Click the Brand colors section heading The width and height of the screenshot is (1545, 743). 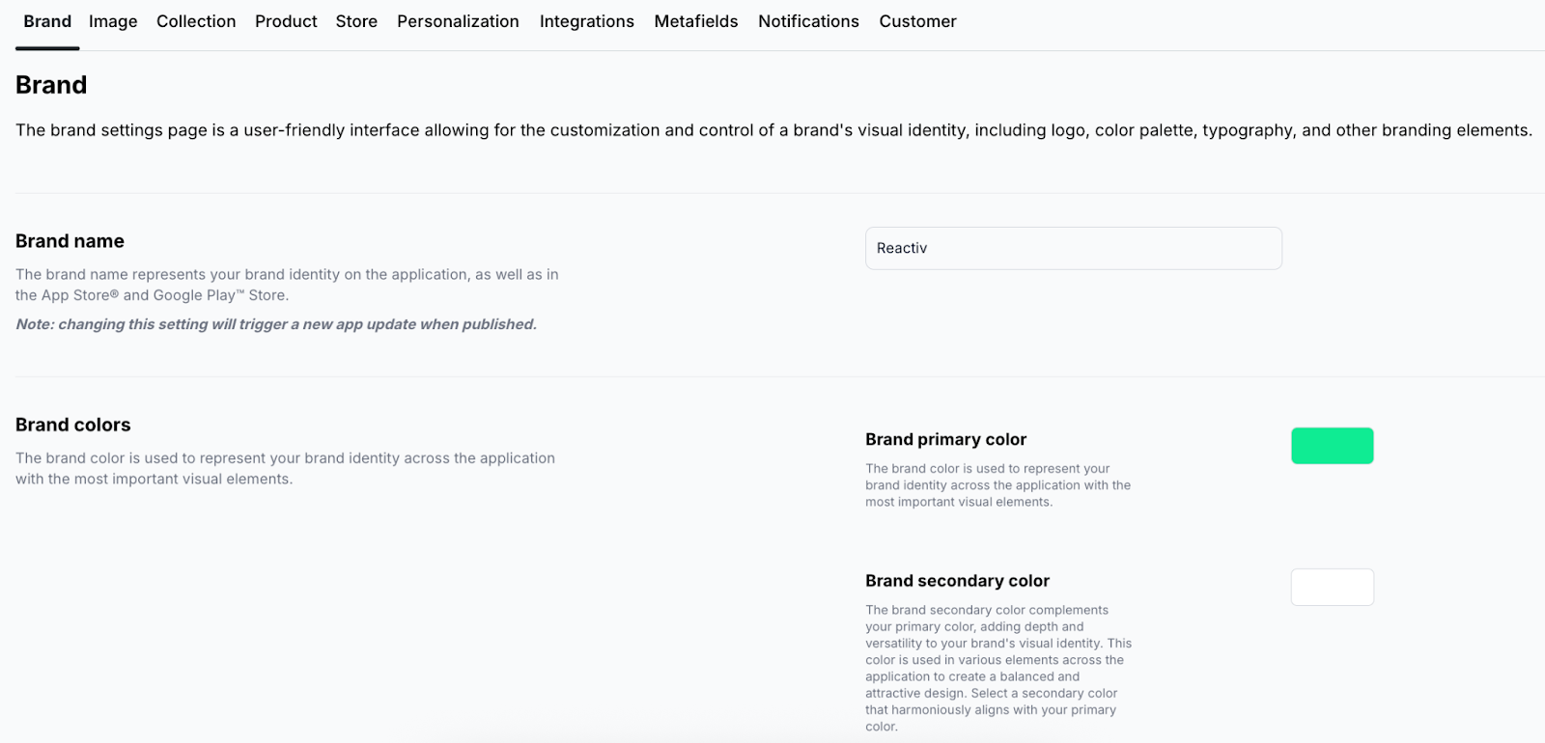[72, 425]
